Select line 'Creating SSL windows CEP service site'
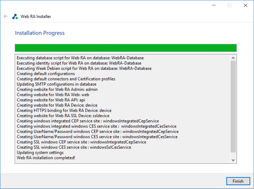Image resolution: width=254 pixels, height=189 pixels. click(x=81, y=142)
